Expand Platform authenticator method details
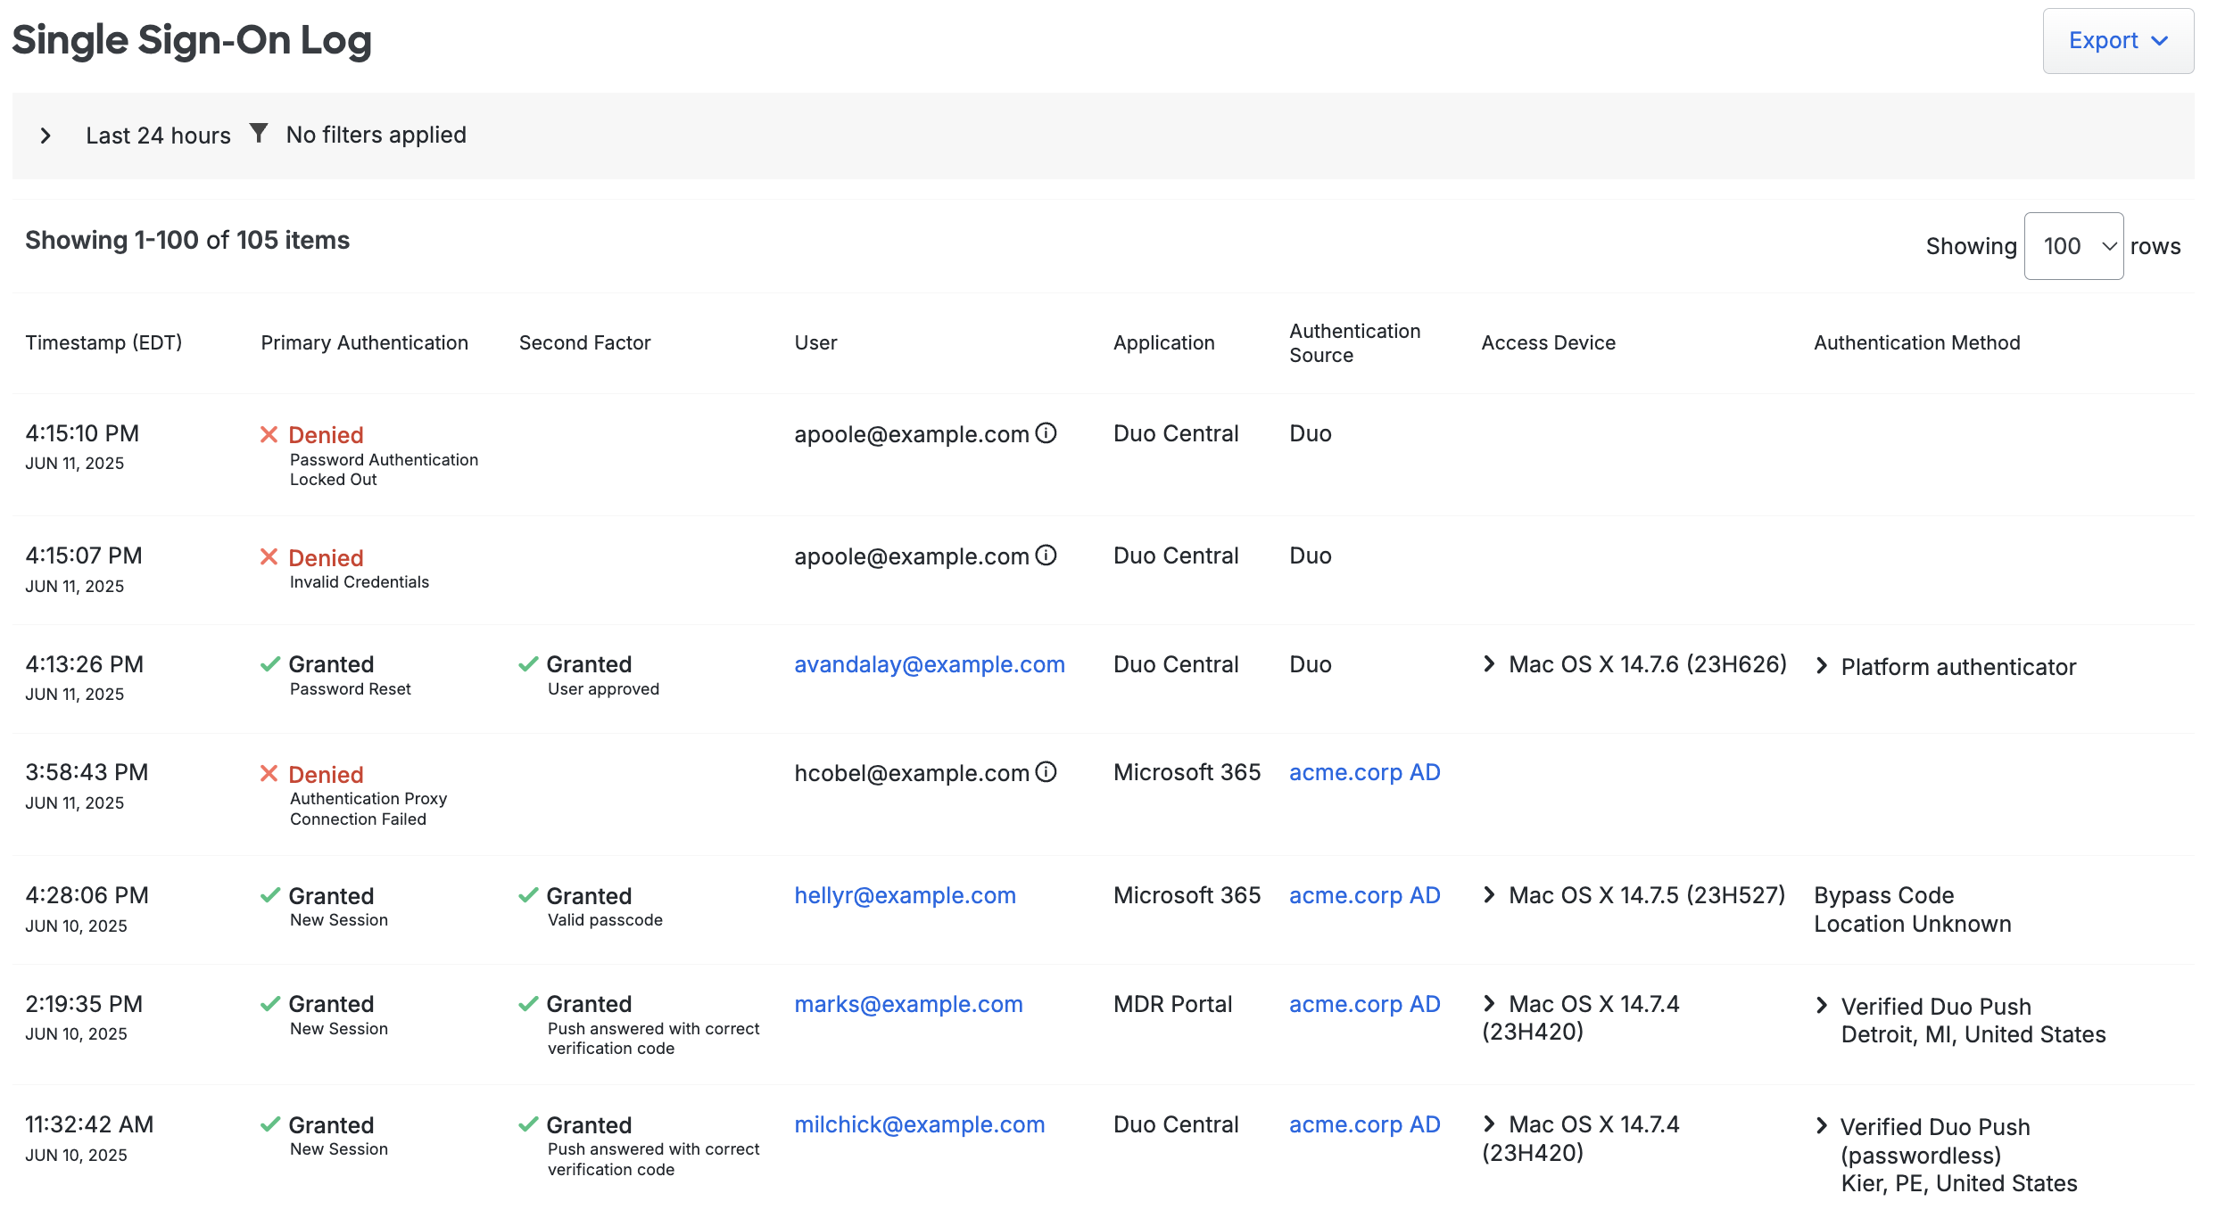The image size is (2217, 1218). (x=1821, y=666)
